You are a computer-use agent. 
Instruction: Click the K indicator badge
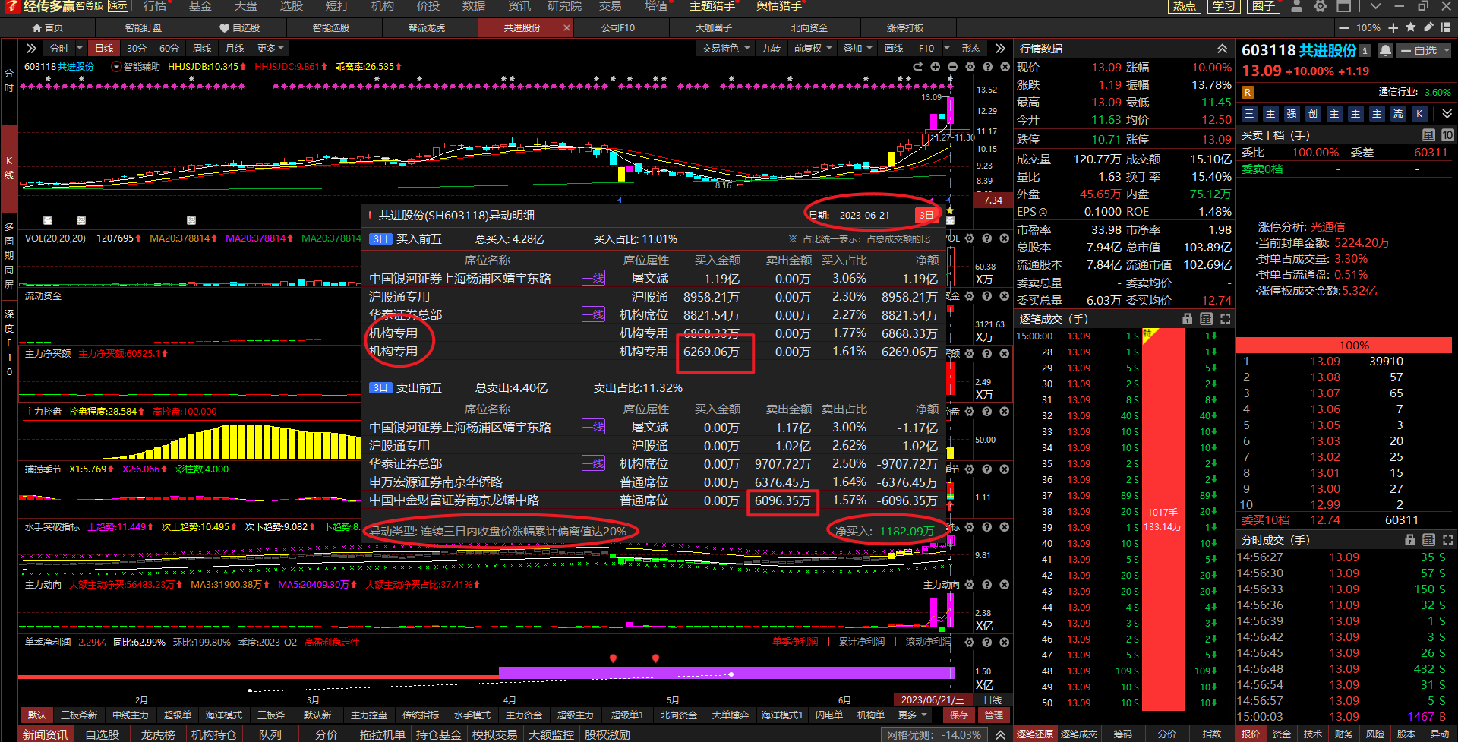pyautogui.click(x=1419, y=114)
